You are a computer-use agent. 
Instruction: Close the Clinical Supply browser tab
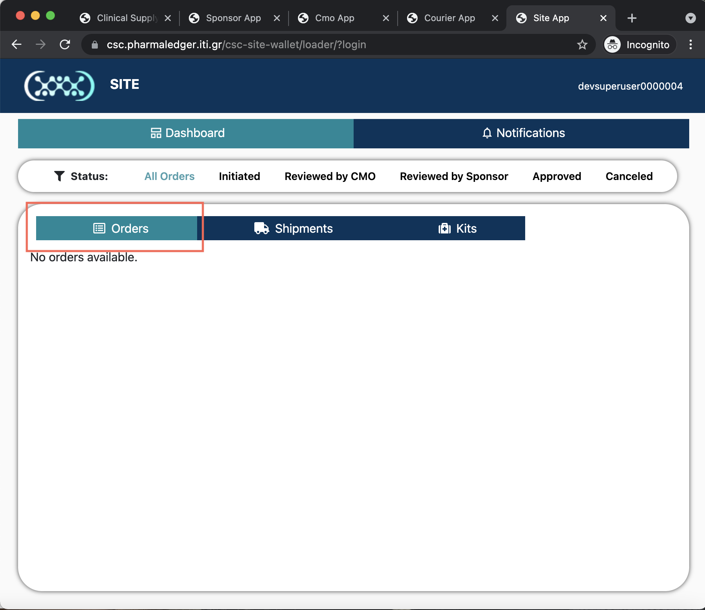[x=168, y=18]
